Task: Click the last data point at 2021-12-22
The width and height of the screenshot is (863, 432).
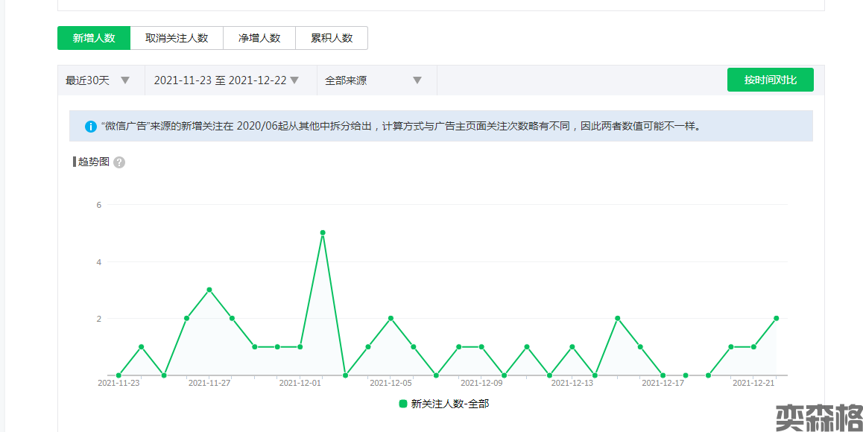Action: tap(777, 318)
